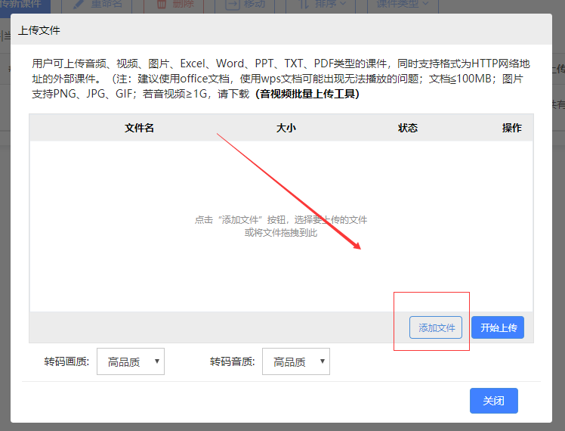
Task: Click the 大小 column header
Action: coord(286,128)
